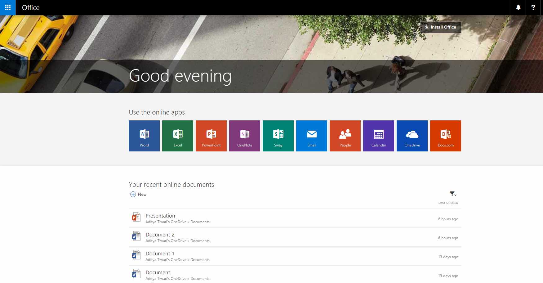Viewport: 543px width, 283px height.
Task: Open Word Online app
Action: click(x=144, y=136)
